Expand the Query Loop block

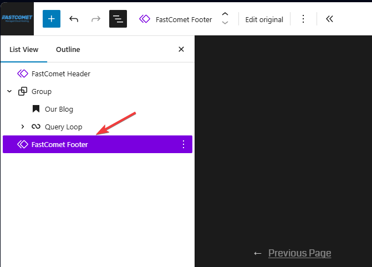[x=23, y=127]
